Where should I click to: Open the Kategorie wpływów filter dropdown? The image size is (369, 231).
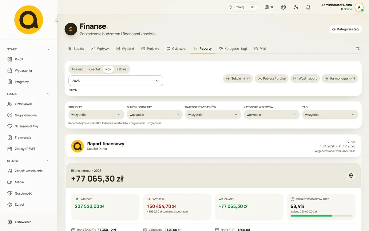272,115
